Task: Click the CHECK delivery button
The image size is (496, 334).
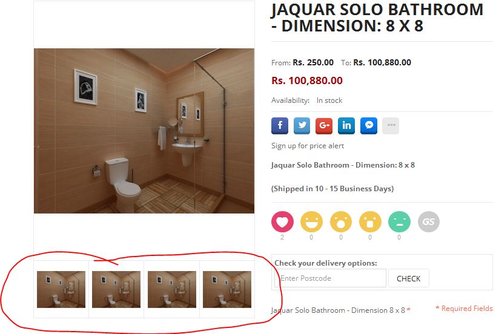Action: point(409,278)
